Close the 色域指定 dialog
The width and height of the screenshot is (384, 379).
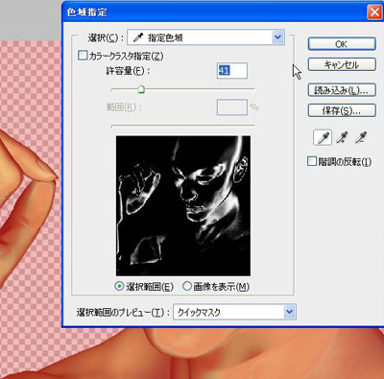(x=374, y=12)
